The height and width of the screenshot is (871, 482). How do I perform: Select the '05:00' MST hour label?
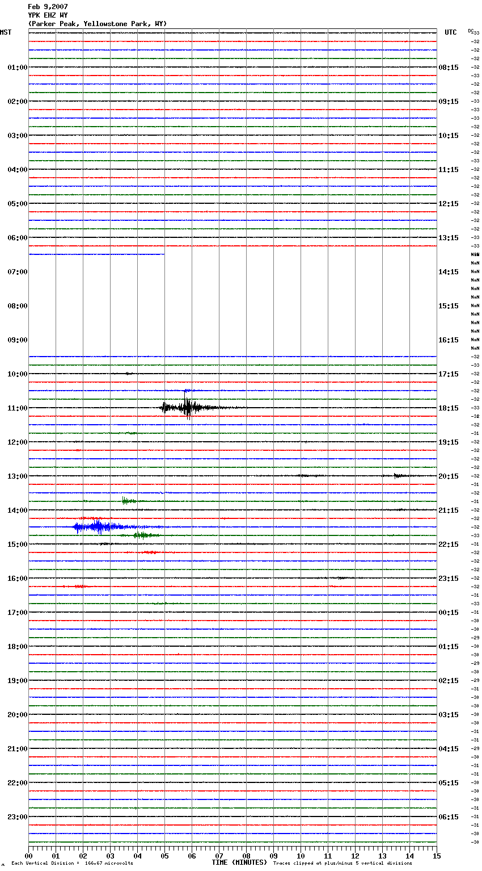(x=18, y=204)
